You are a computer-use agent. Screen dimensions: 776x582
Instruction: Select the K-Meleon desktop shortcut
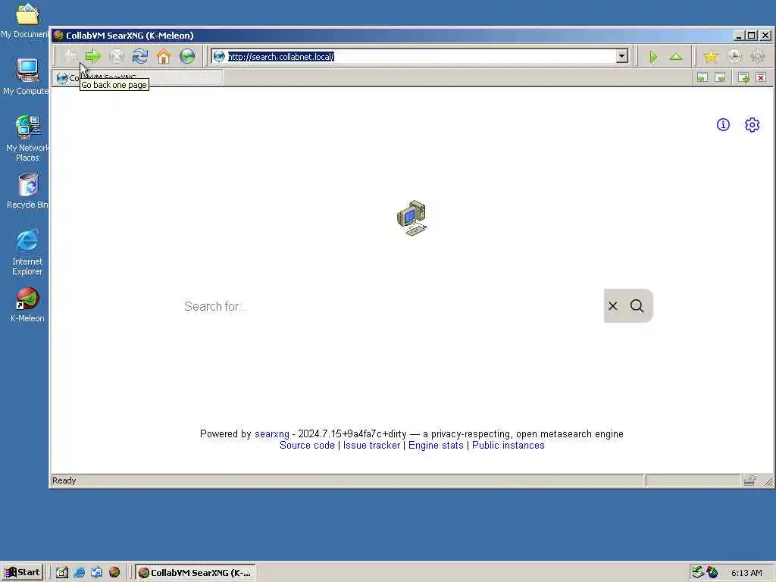pos(27,305)
